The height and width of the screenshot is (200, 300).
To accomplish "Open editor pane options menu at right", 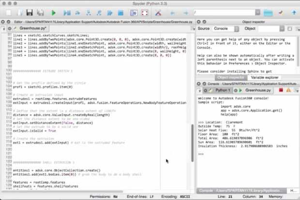I will (x=194, y=29).
